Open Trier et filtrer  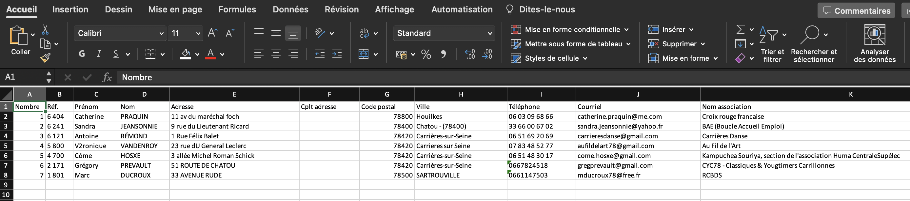tap(772, 44)
